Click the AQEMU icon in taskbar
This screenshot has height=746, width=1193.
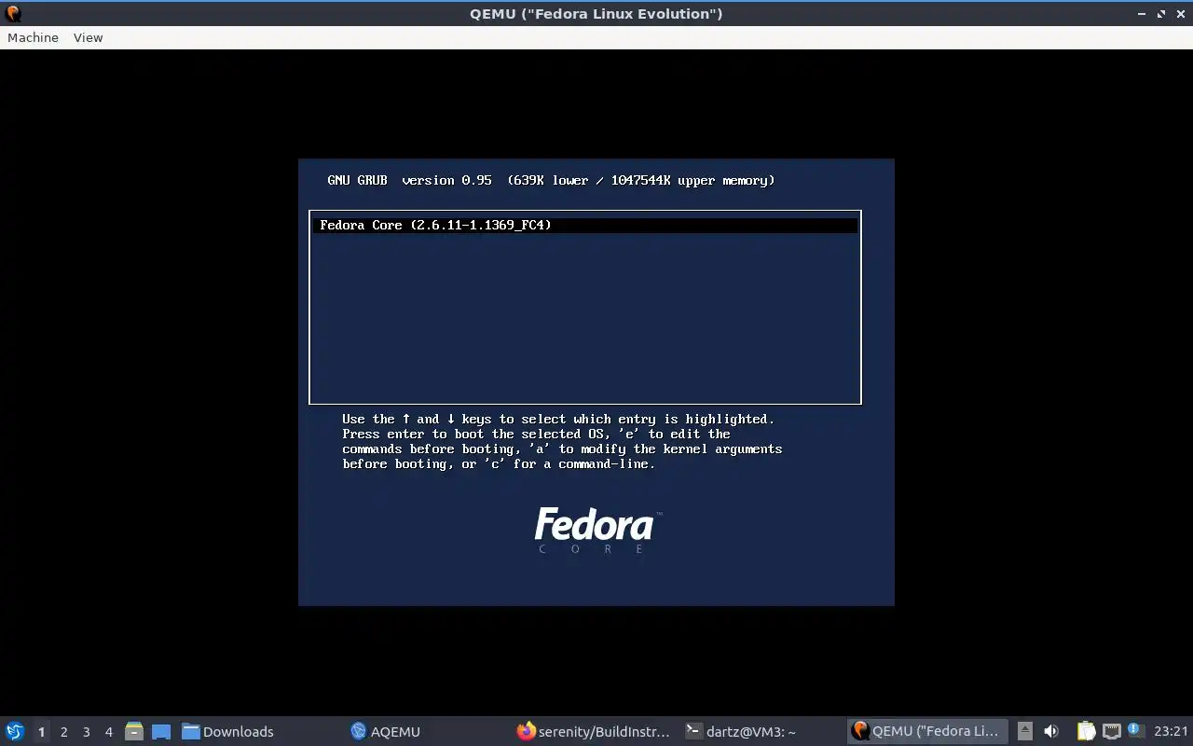click(x=358, y=731)
